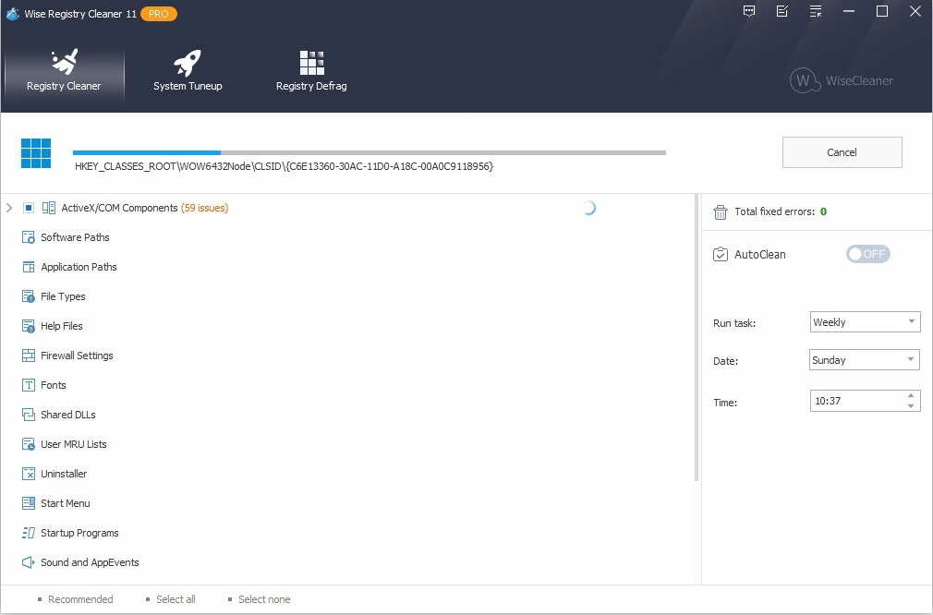Click the Software Paths icon
The width and height of the screenshot is (933, 615).
click(29, 237)
